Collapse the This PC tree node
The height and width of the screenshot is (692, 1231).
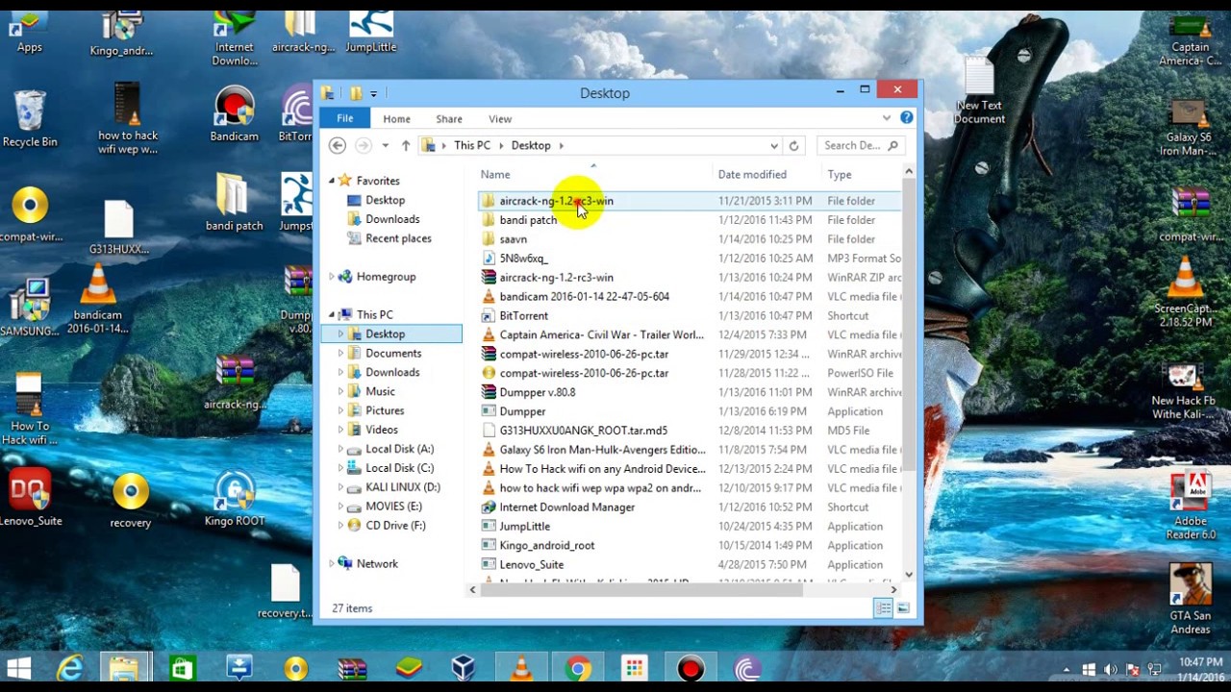click(332, 314)
